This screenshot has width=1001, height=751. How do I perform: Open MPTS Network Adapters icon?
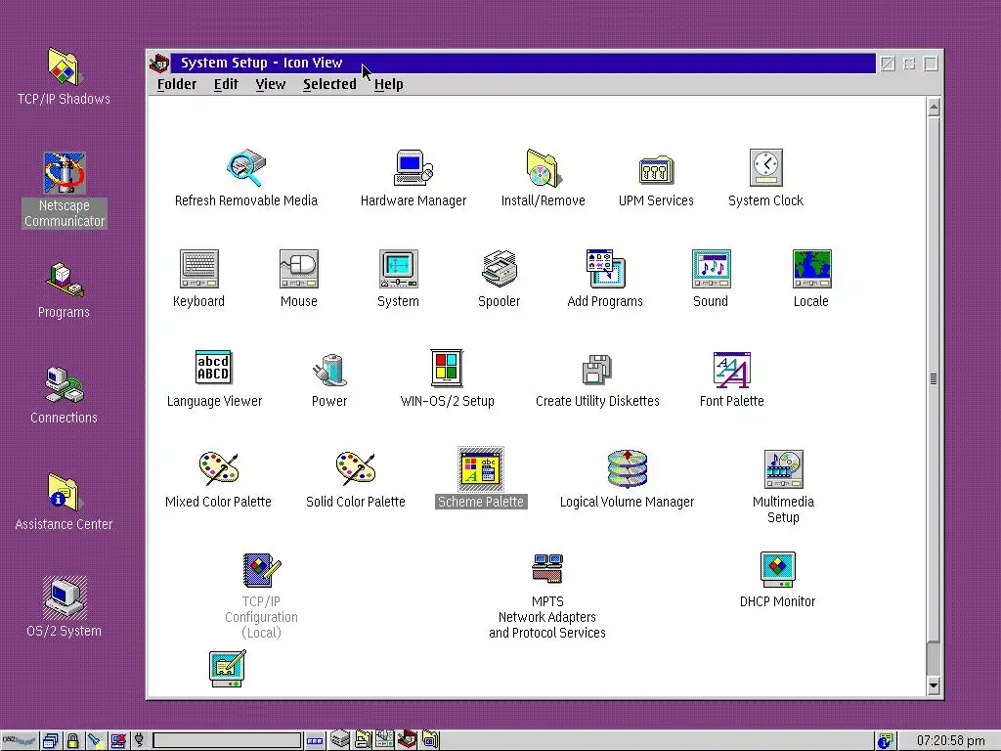[547, 568]
